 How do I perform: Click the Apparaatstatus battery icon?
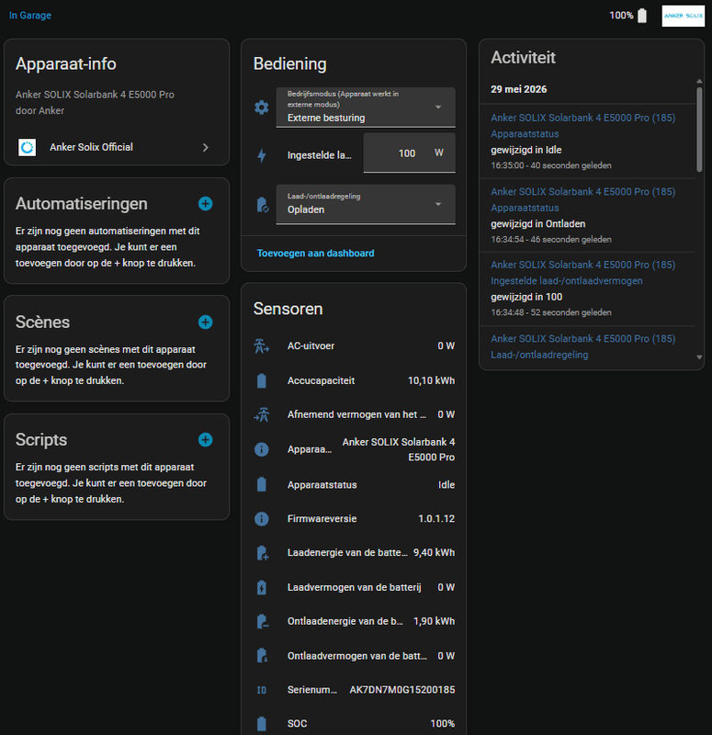pyautogui.click(x=262, y=485)
